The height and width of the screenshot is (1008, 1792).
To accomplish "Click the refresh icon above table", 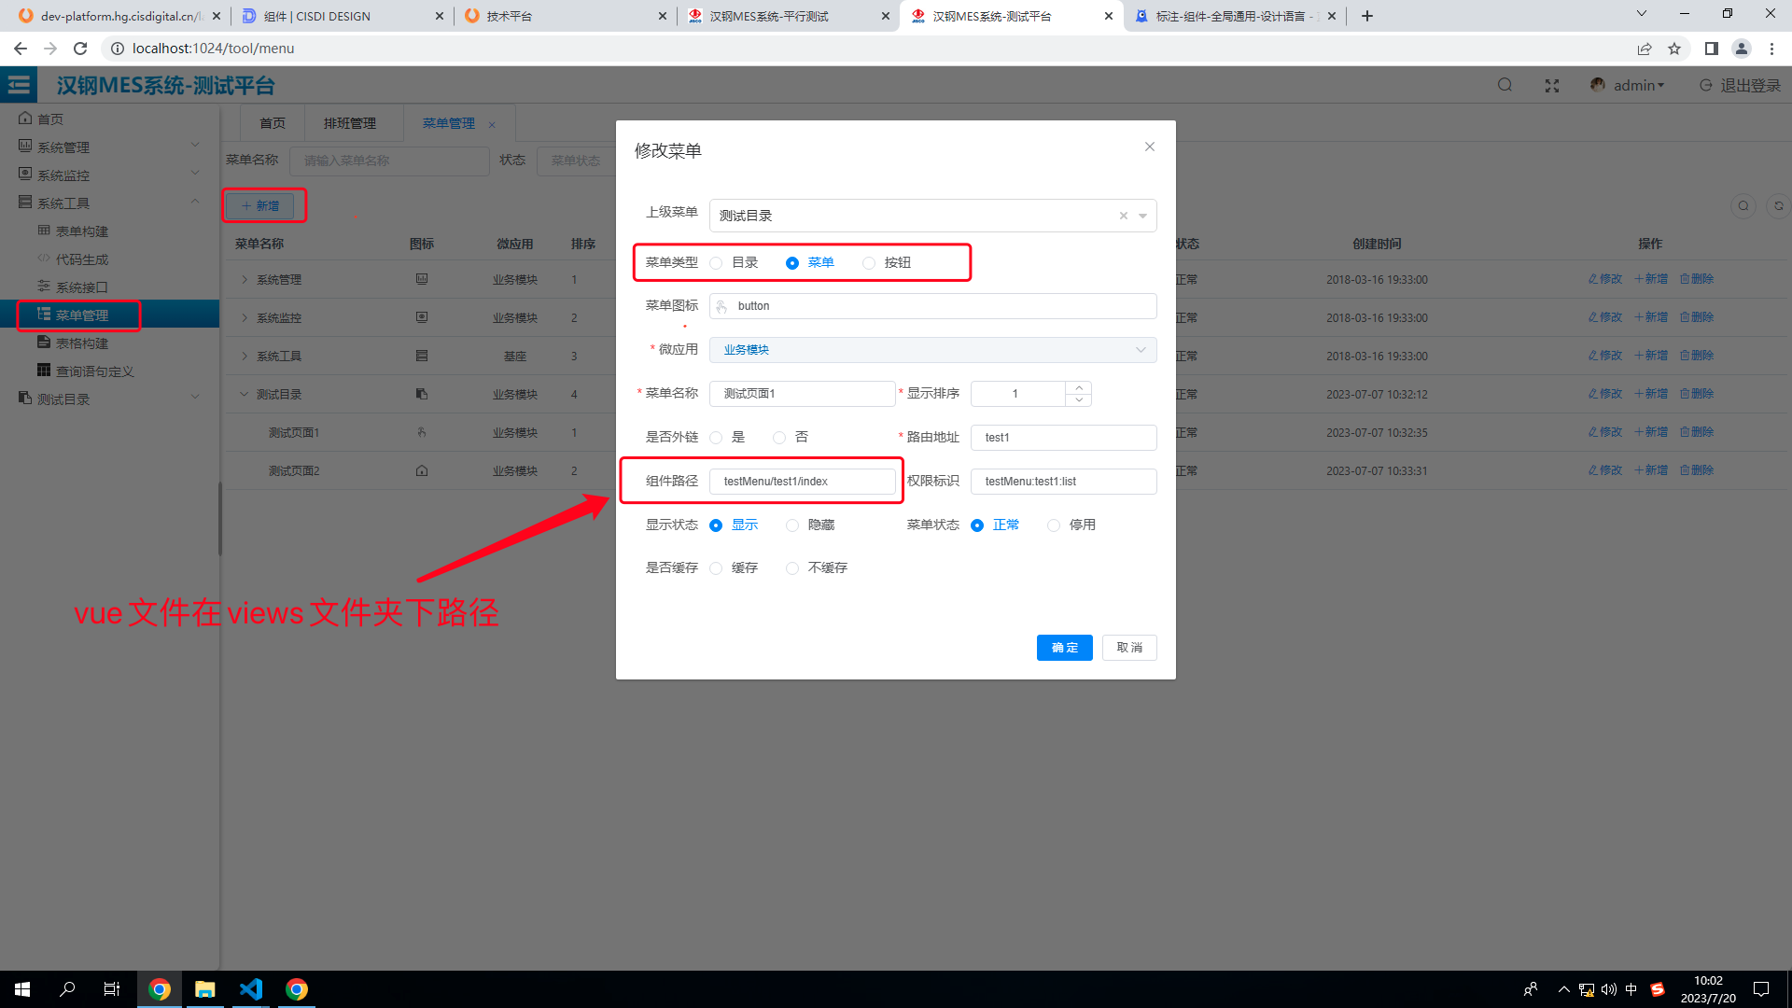I will pyautogui.click(x=1778, y=205).
